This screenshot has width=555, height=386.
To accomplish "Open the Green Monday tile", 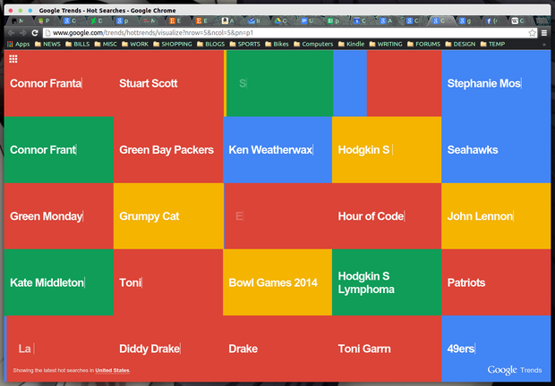I will pyautogui.click(x=59, y=216).
